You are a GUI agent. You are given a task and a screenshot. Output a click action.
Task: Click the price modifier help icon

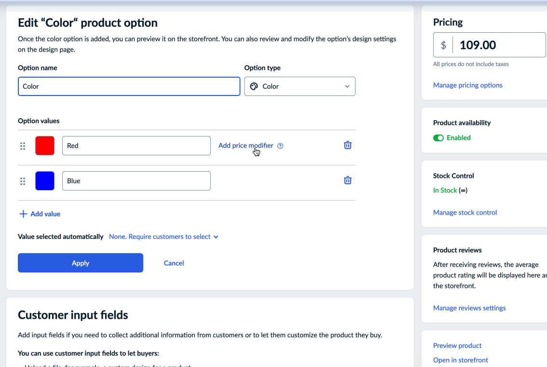pos(280,146)
